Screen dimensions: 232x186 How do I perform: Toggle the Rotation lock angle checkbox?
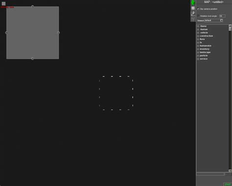198,16
